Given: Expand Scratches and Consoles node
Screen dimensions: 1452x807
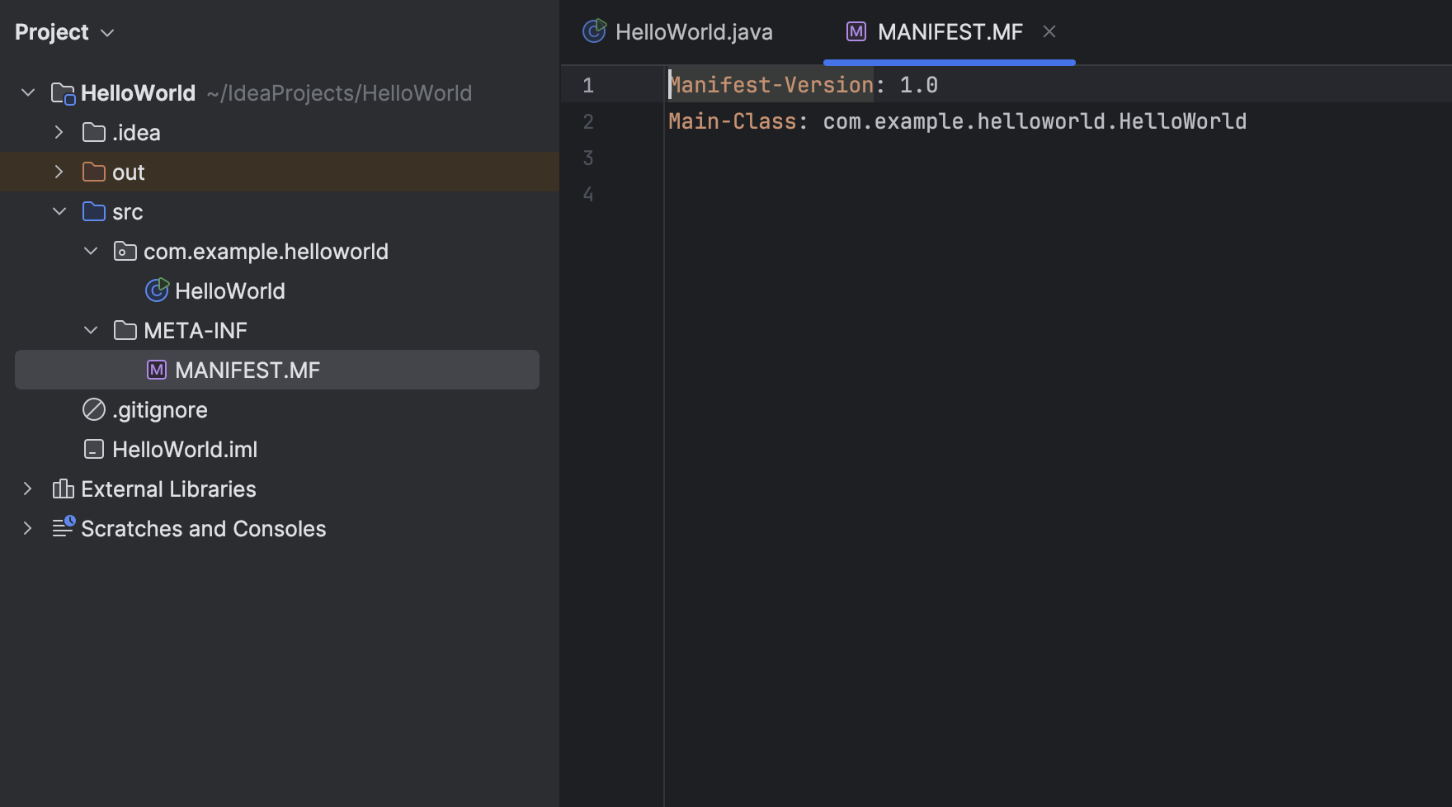Looking at the screenshot, I should tap(27, 528).
